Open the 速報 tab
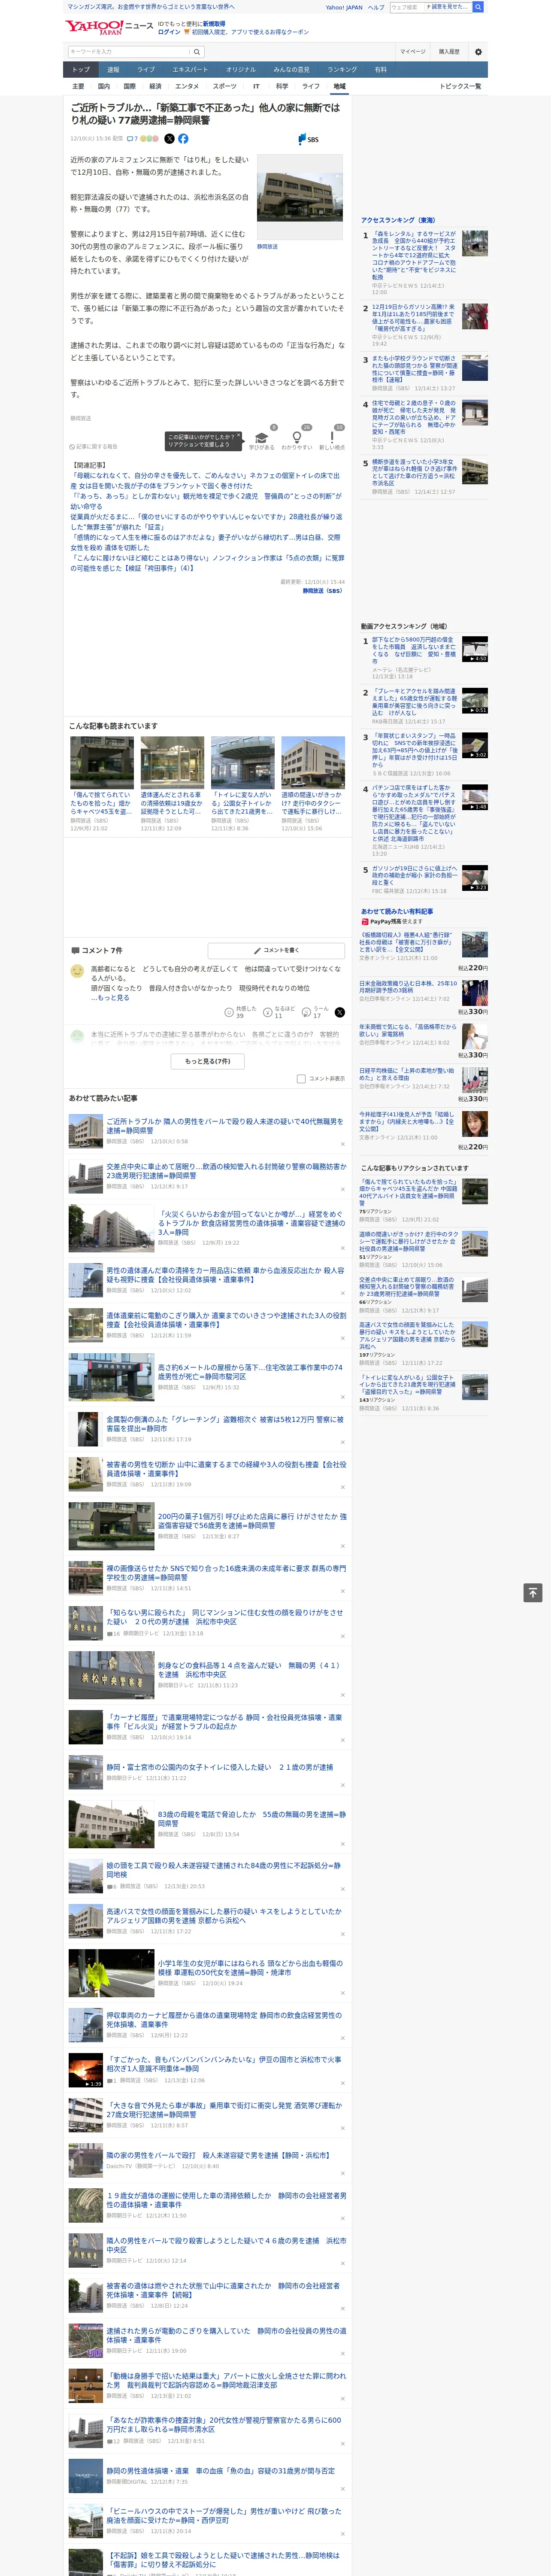This screenshot has height=2576, width=551. (113, 69)
